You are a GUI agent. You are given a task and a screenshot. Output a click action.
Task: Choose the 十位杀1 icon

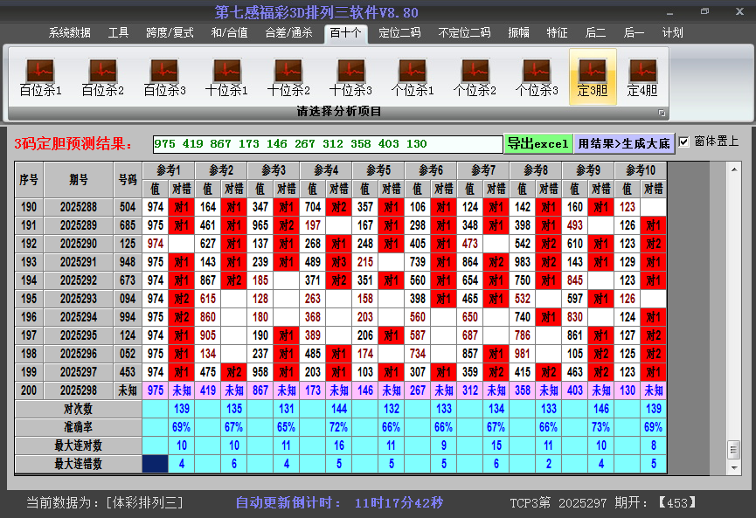point(226,77)
